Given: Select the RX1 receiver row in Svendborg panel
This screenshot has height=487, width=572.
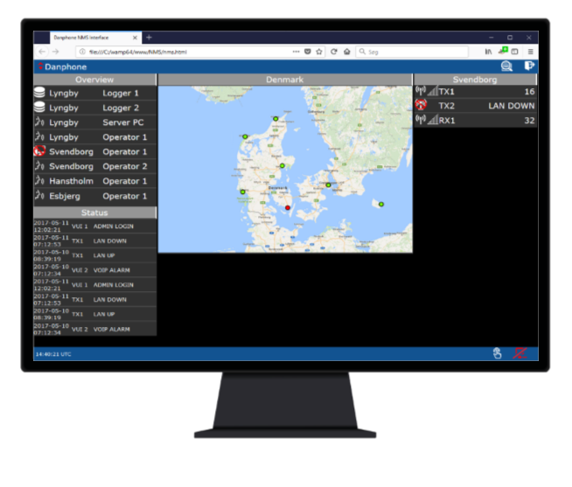Looking at the screenshot, I should click(x=475, y=121).
